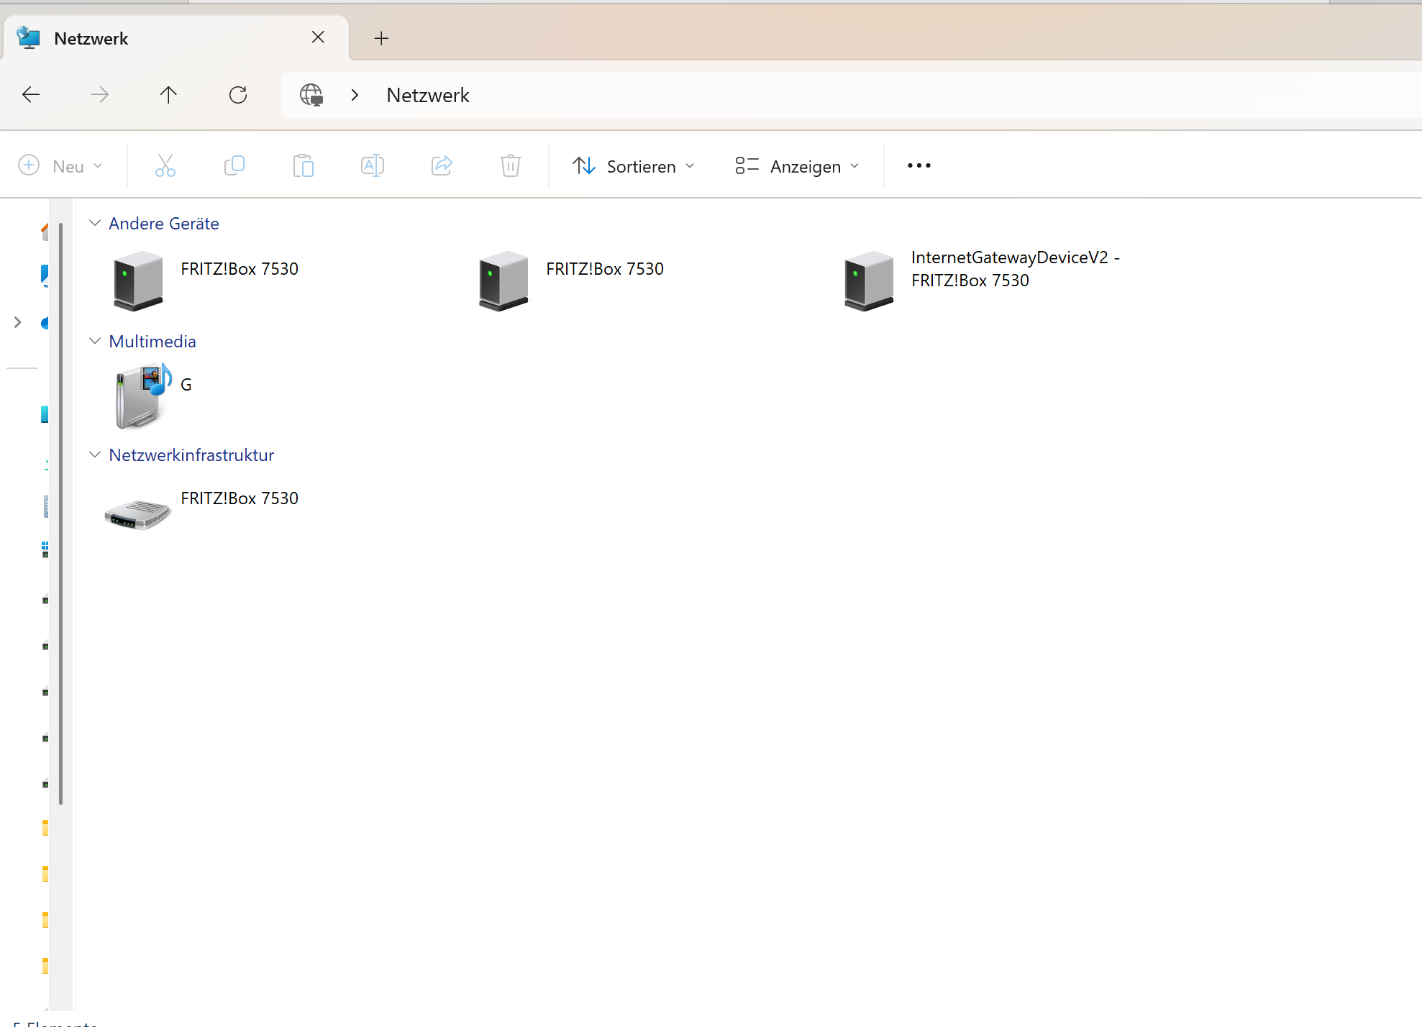The width and height of the screenshot is (1422, 1027).
Task: Click the Share icon
Action: tap(442, 166)
